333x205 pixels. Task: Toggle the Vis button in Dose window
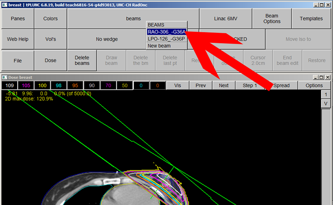[x=178, y=85]
